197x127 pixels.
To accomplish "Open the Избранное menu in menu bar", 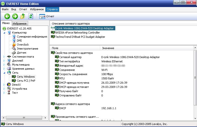I will [x=37, y=9].
